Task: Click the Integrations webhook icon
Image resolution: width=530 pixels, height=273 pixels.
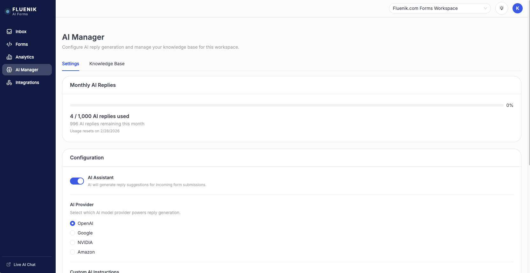Action: tap(9, 82)
